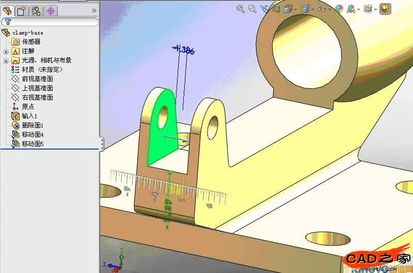
Task: Open the View Orientation dropdown arrow
Action: point(296,9)
